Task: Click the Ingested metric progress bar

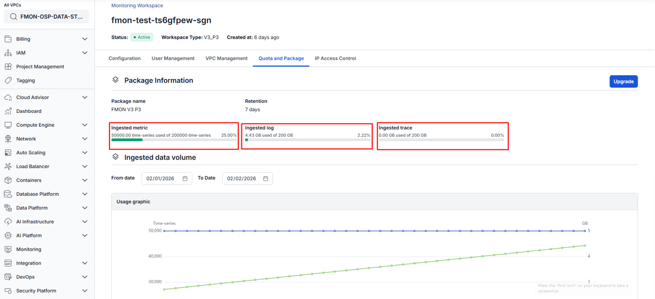Action: (x=174, y=140)
